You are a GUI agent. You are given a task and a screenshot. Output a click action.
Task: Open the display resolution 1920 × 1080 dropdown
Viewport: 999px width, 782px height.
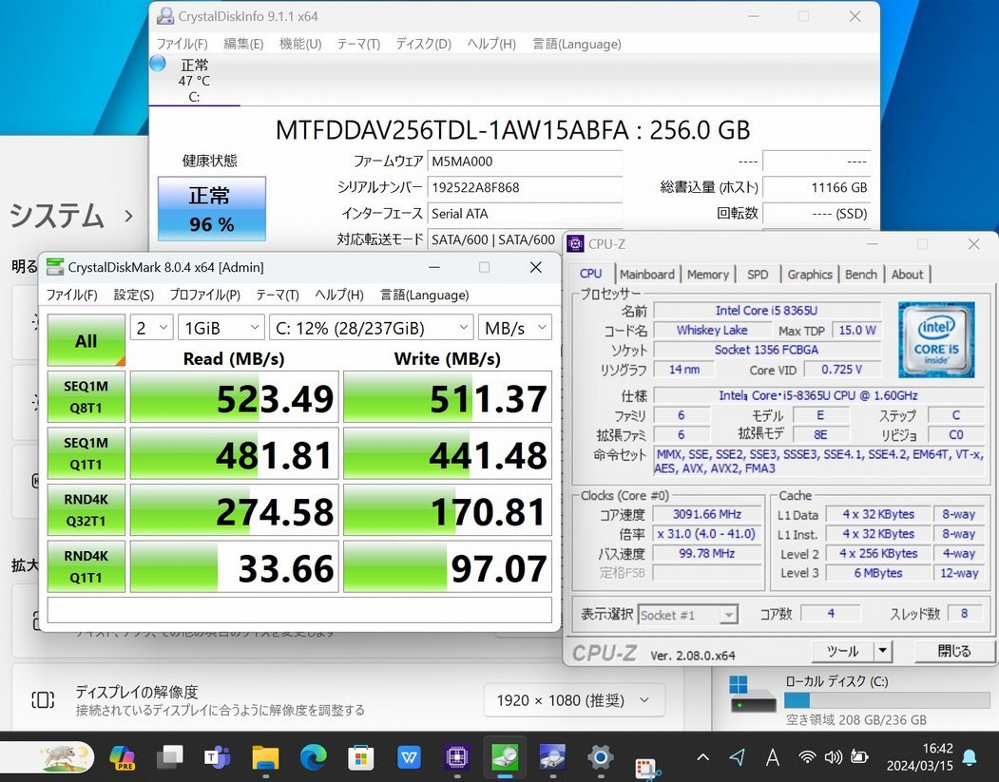click(574, 700)
